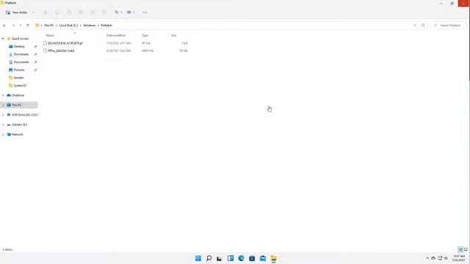The width and height of the screenshot is (470, 264).
Task: Click Local Disk (C:) in the breadcrumb
Action: (x=68, y=26)
